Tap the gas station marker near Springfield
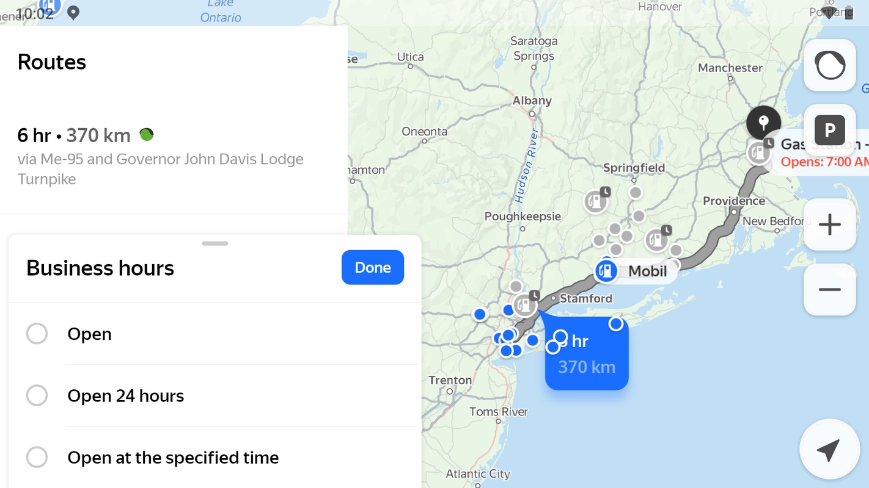 (x=595, y=201)
